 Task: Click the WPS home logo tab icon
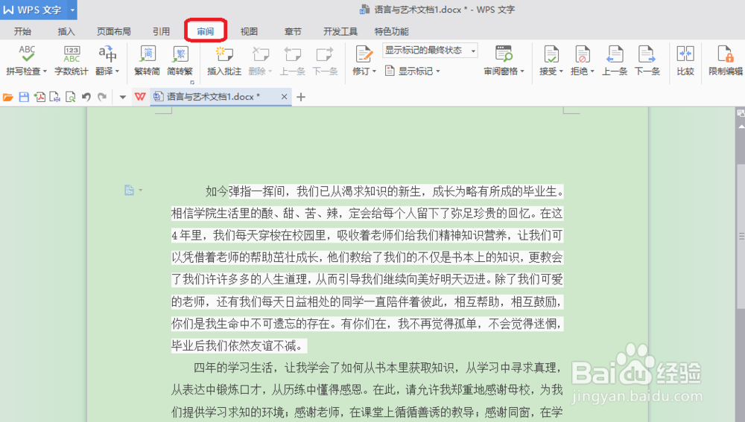pyautogui.click(x=140, y=97)
